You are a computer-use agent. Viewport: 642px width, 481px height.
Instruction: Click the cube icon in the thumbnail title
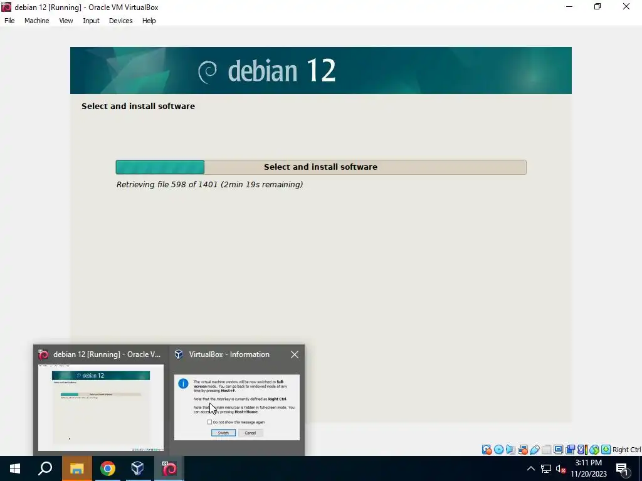click(179, 354)
